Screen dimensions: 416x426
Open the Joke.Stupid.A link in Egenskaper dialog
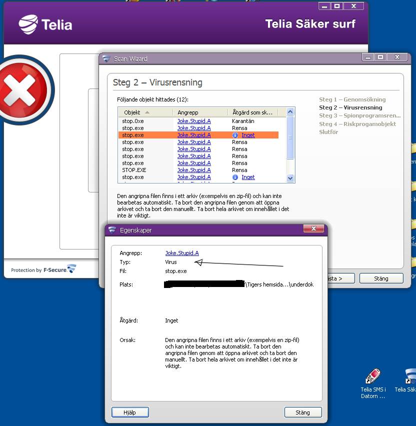182,253
